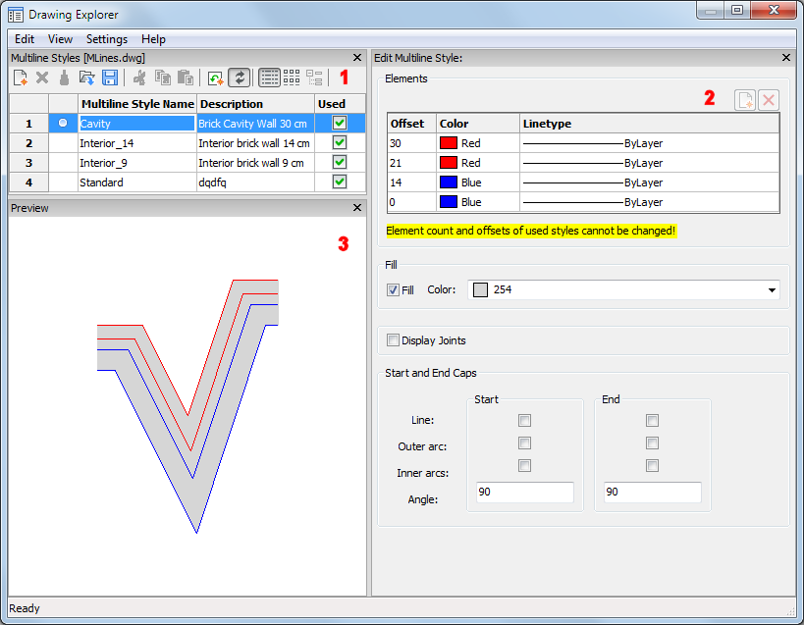Image resolution: width=804 pixels, height=625 pixels.
Task: Switch to Icon grid view
Action: [292, 78]
